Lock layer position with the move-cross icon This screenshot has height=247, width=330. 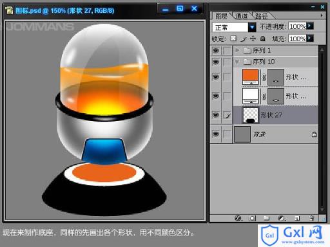point(253,39)
